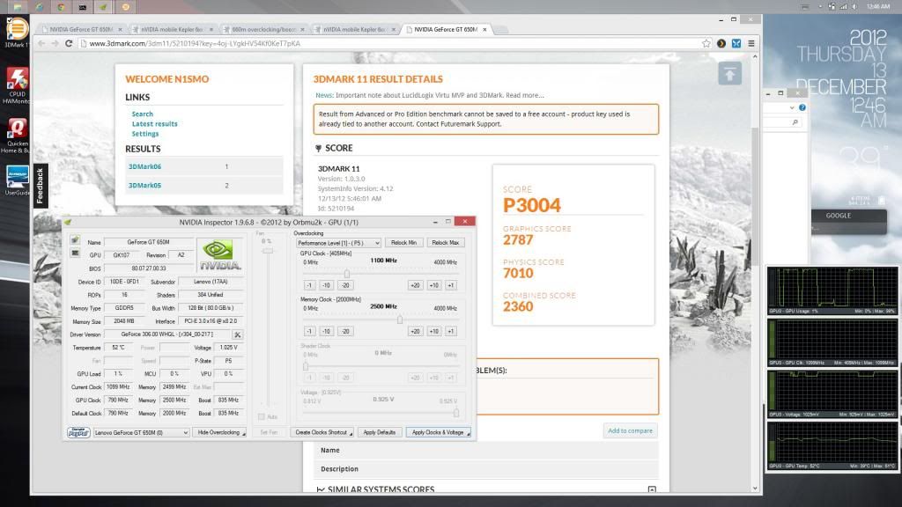
Task: Click the blue extension icon in Chrome toolbar
Action: 736,43
